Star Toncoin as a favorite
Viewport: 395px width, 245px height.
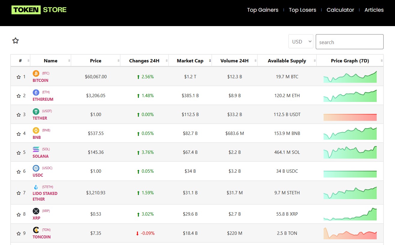click(19, 233)
